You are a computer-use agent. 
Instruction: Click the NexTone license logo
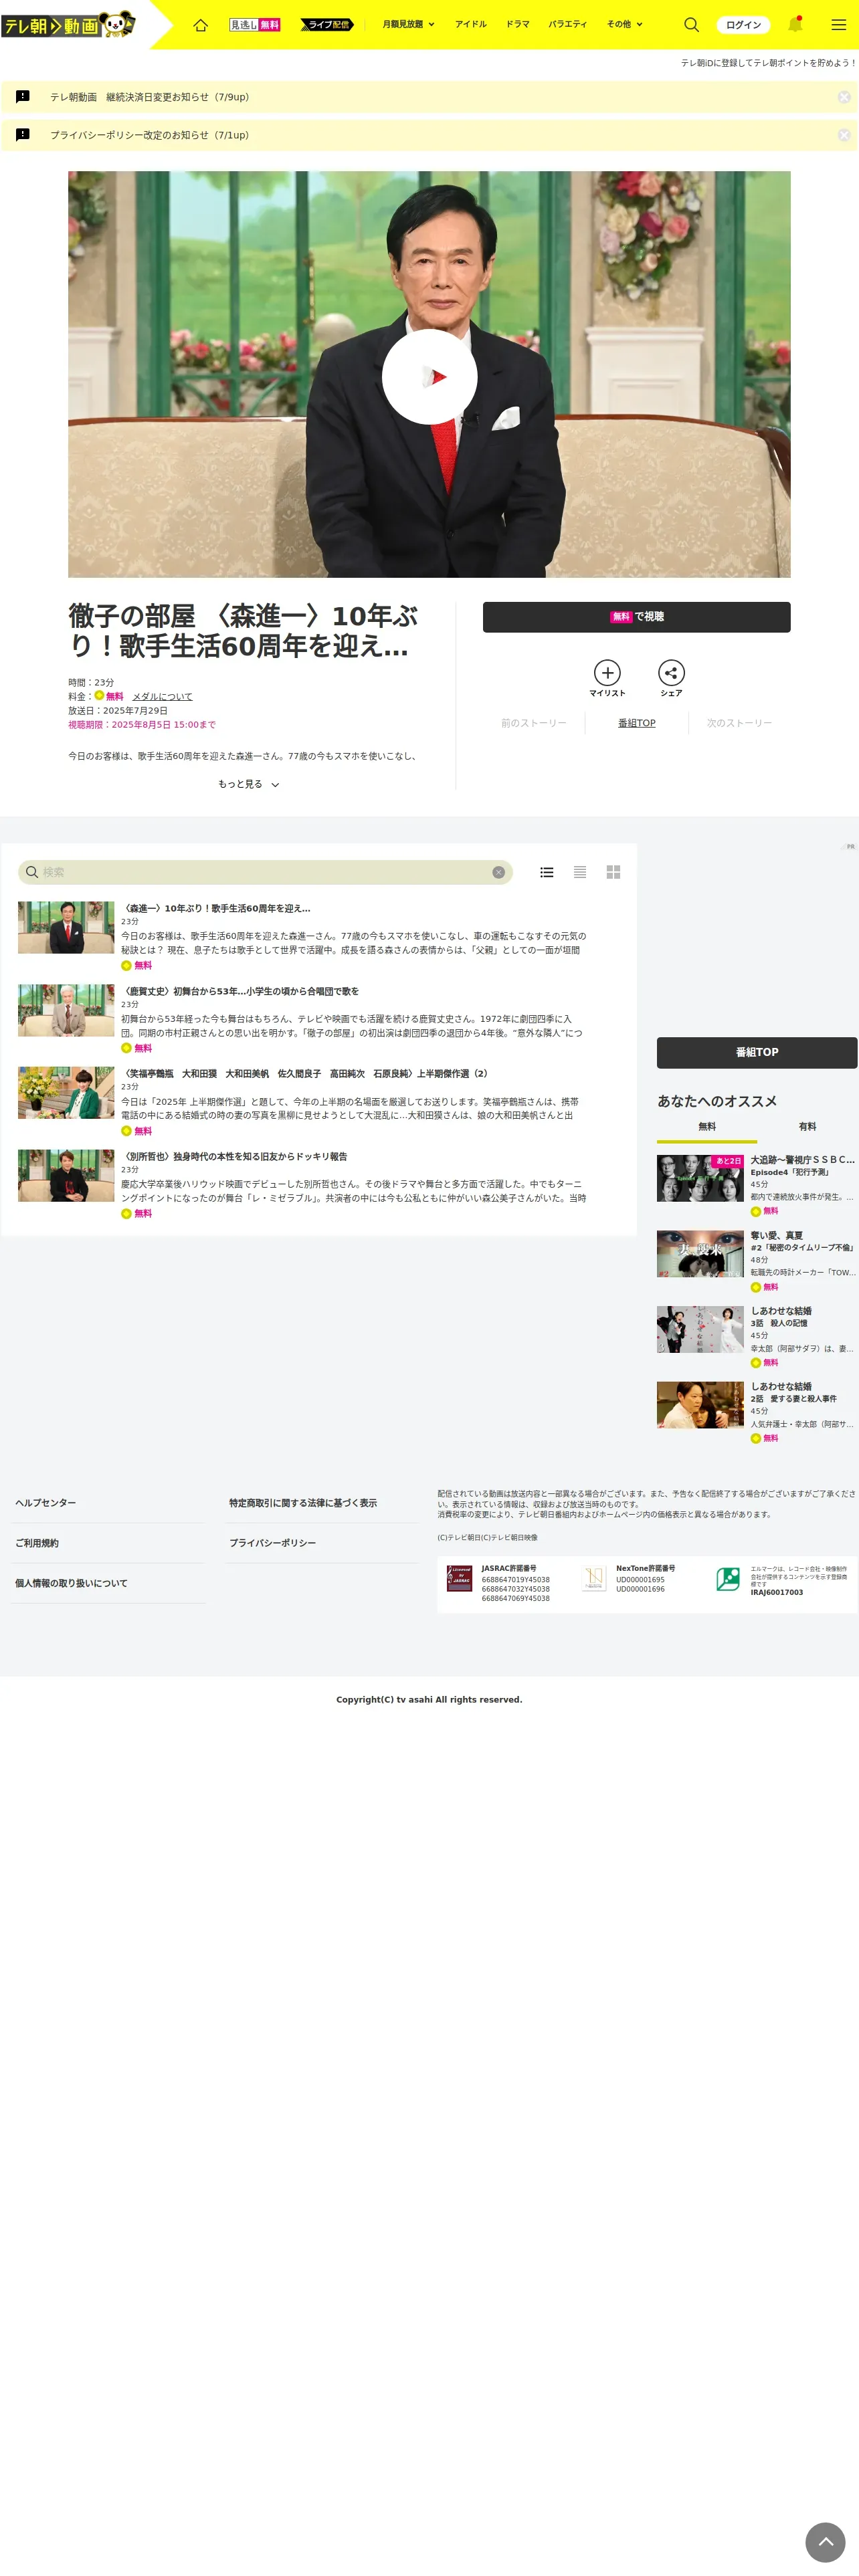(594, 1579)
